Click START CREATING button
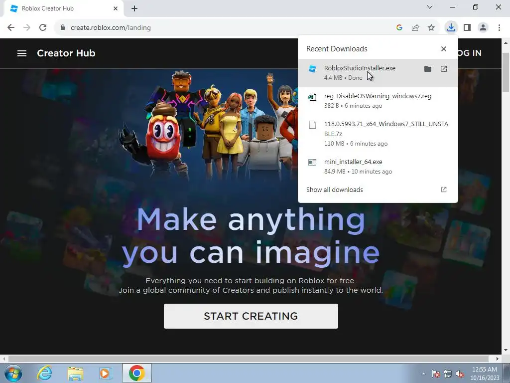 [251, 316]
